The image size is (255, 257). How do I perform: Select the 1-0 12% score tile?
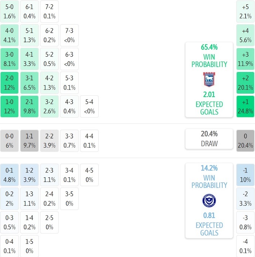pyautogui.click(x=10, y=106)
